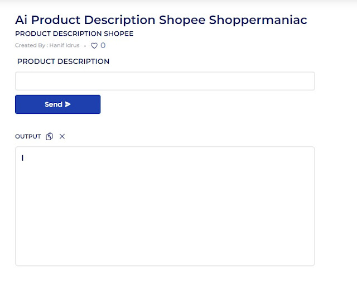Click the word 'Shoppermaniac' in the heading
The image size is (357, 286).
click(x=258, y=20)
